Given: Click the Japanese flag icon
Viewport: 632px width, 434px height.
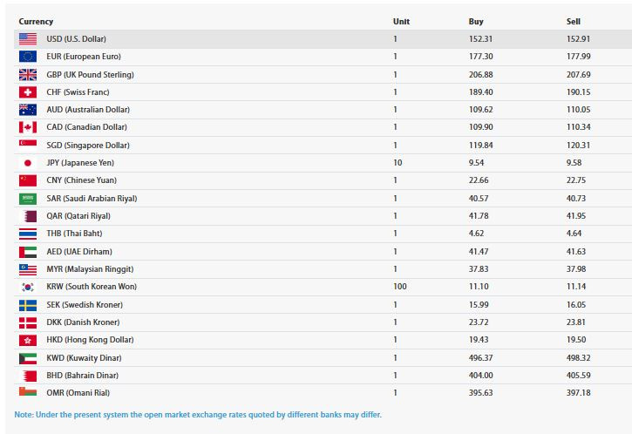Looking at the screenshot, I should click(28, 163).
